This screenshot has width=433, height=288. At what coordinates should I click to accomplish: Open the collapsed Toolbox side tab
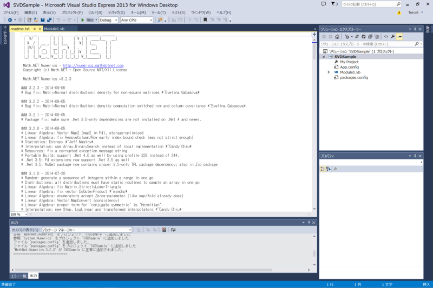[5, 35]
